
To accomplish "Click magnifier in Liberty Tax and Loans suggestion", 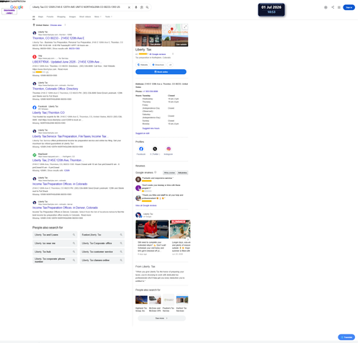I will [x=74, y=235].
